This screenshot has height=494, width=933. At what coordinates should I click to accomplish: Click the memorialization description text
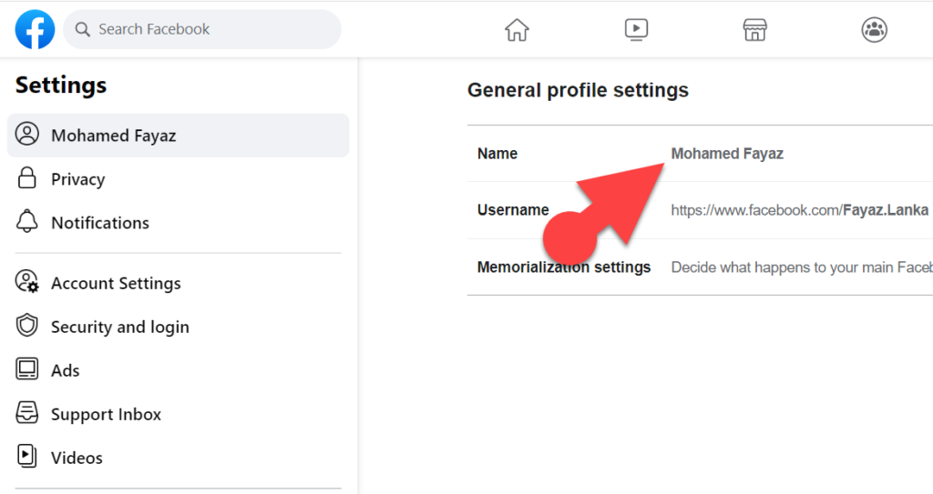802,267
